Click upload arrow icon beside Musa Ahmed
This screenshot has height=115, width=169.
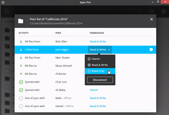coord(21,66)
